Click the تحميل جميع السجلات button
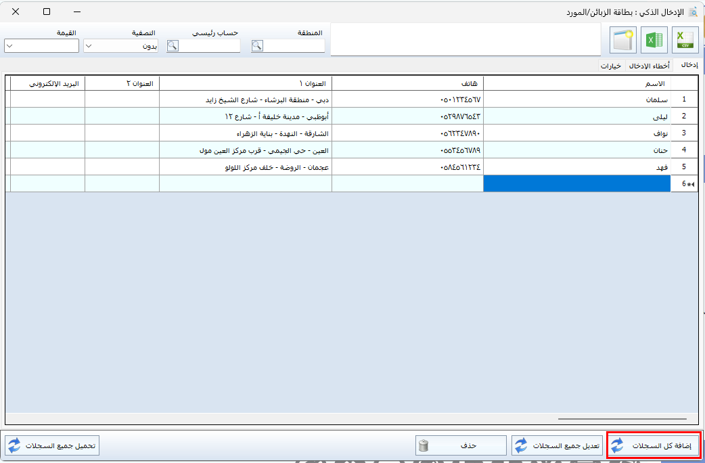 point(51,445)
